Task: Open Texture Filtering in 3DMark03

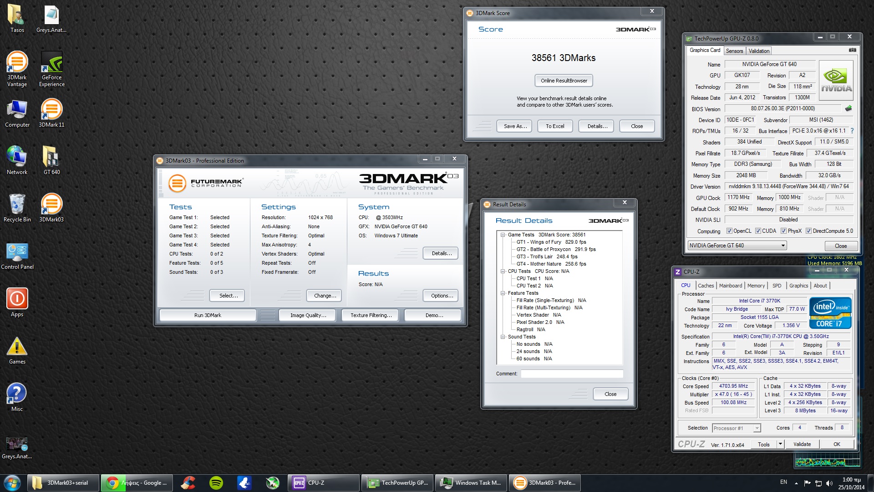Action: pos(371,315)
